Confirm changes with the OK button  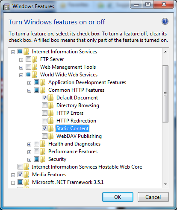coord(118,197)
